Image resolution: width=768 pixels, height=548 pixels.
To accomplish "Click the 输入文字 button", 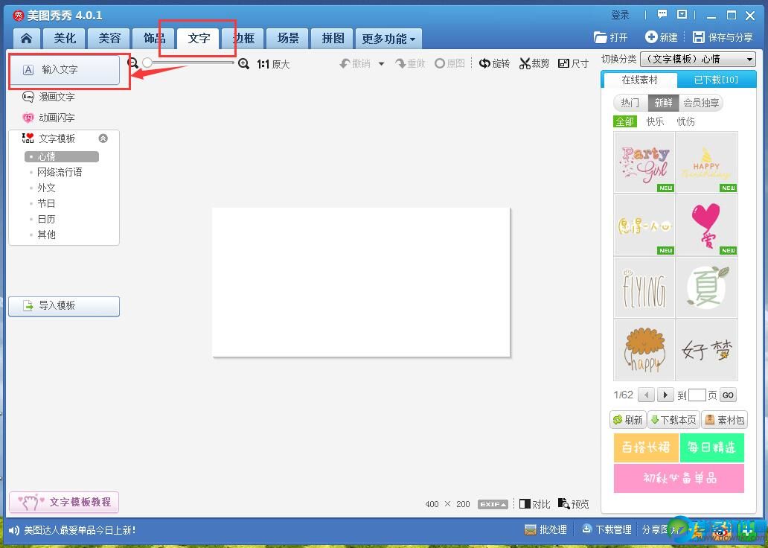I will [64, 69].
